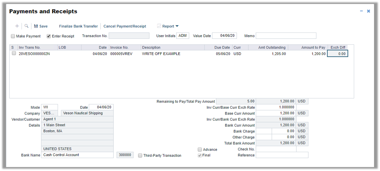This screenshot has width=380, height=171.
Task: Close the Payments and Receipts panel
Action: pos(368,11)
